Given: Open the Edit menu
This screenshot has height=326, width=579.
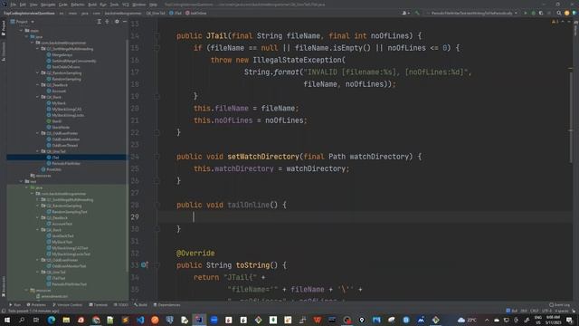Looking at the screenshot, I should coord(23,5).
